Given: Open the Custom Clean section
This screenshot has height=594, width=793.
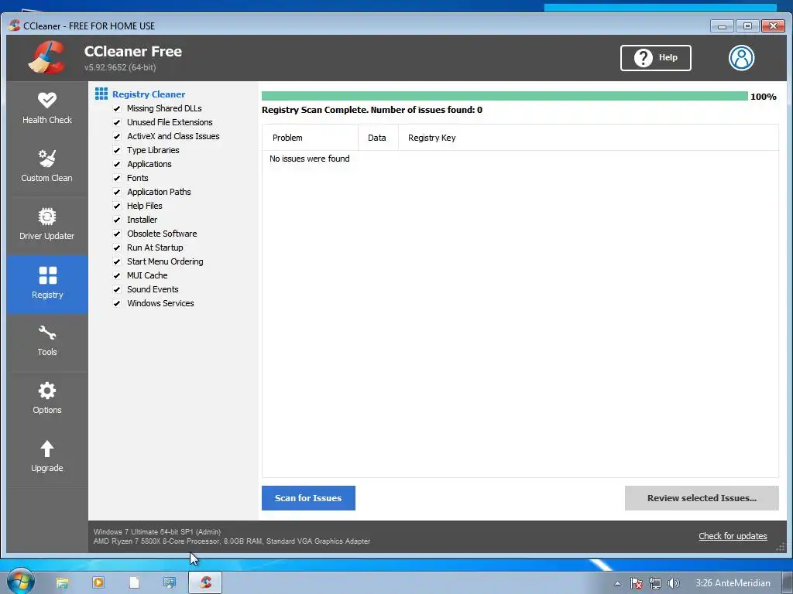Looking at the screenshot, I should 47,167.
